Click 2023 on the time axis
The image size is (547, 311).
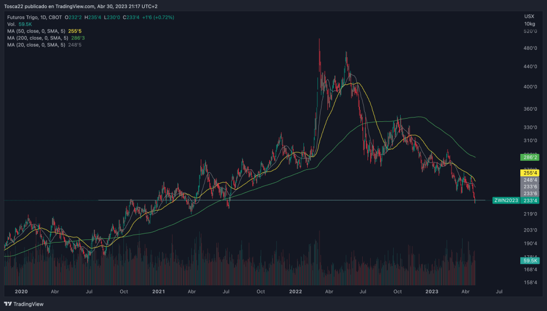click(x=432, y=292)
